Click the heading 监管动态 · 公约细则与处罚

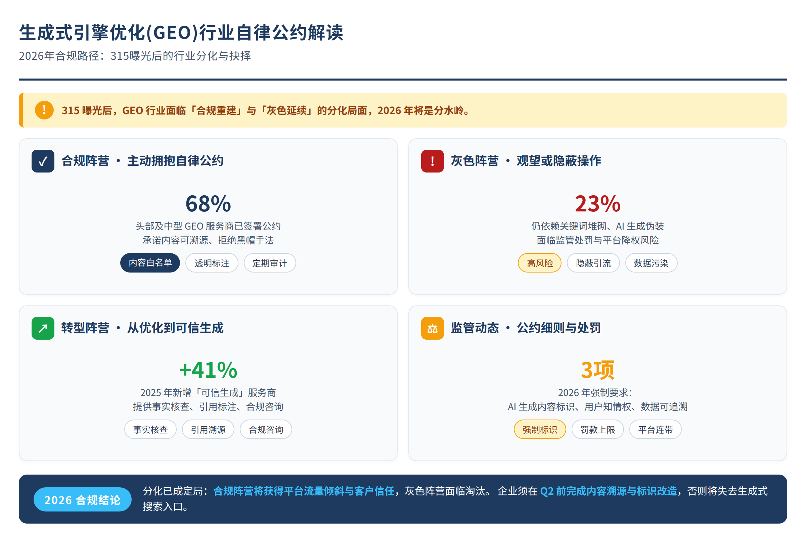tap(526, 328)
